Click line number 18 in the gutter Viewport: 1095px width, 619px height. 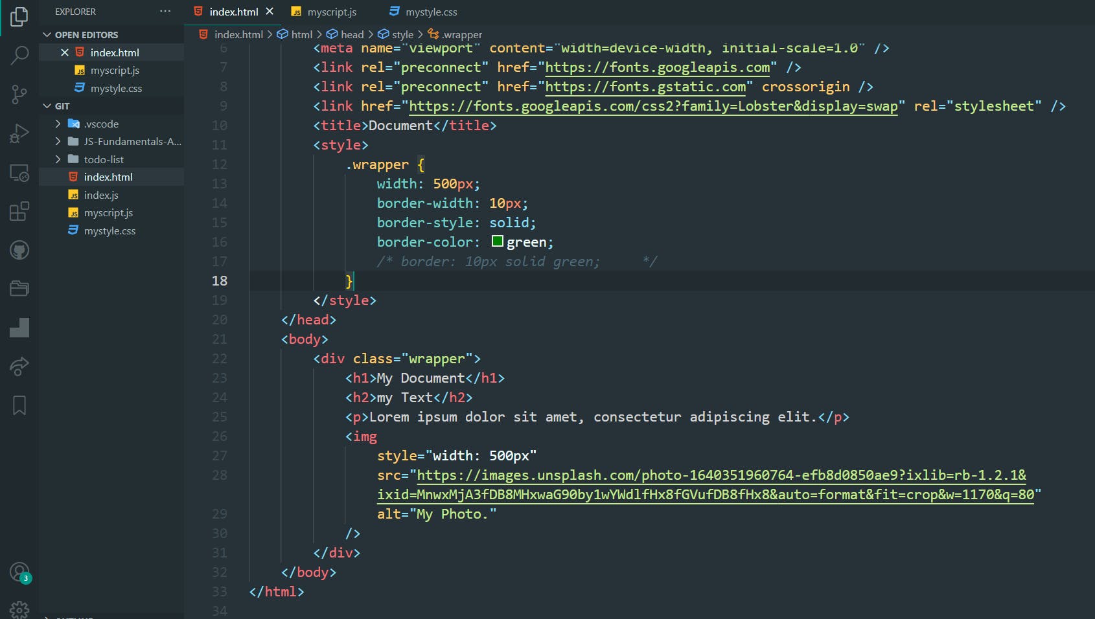220,281
